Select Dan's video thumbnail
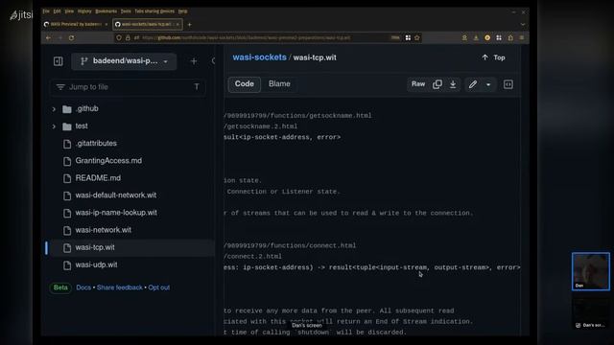Screen dimensions: 614x345 pyautogui.click(x=591, y=271)
